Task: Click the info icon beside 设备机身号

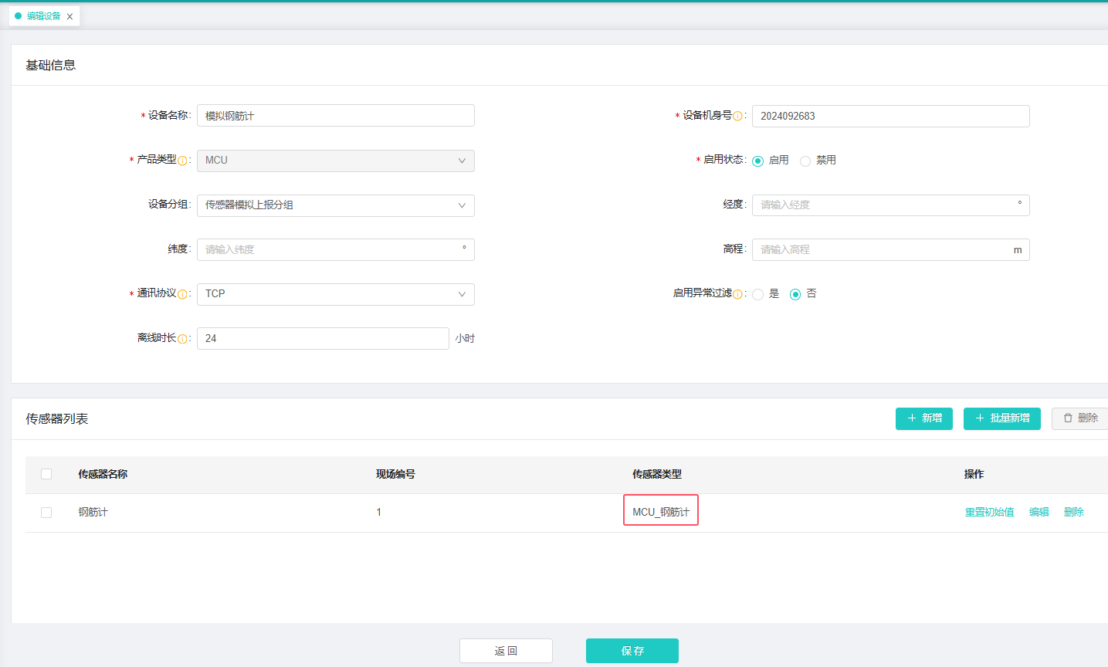Action: coord(737,117)
